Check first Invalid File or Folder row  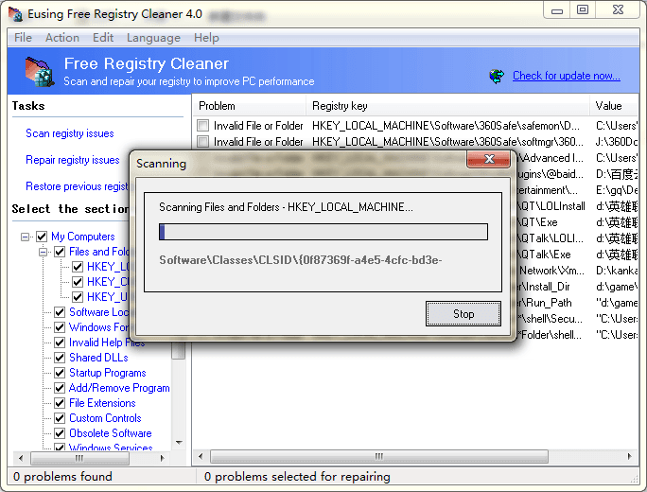tap(203, 126)
